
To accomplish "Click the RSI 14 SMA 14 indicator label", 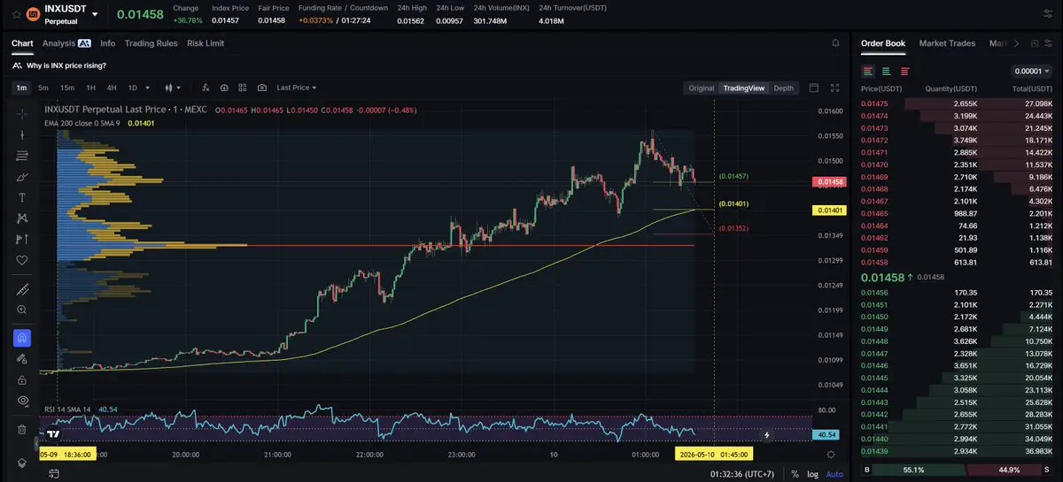I will pos(68,409).
